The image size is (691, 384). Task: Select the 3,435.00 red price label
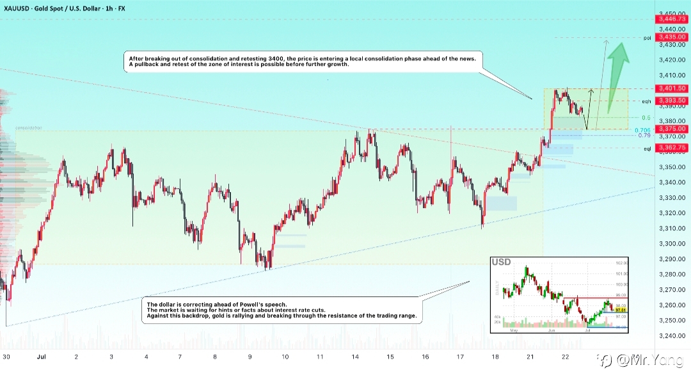pos(672,37)
